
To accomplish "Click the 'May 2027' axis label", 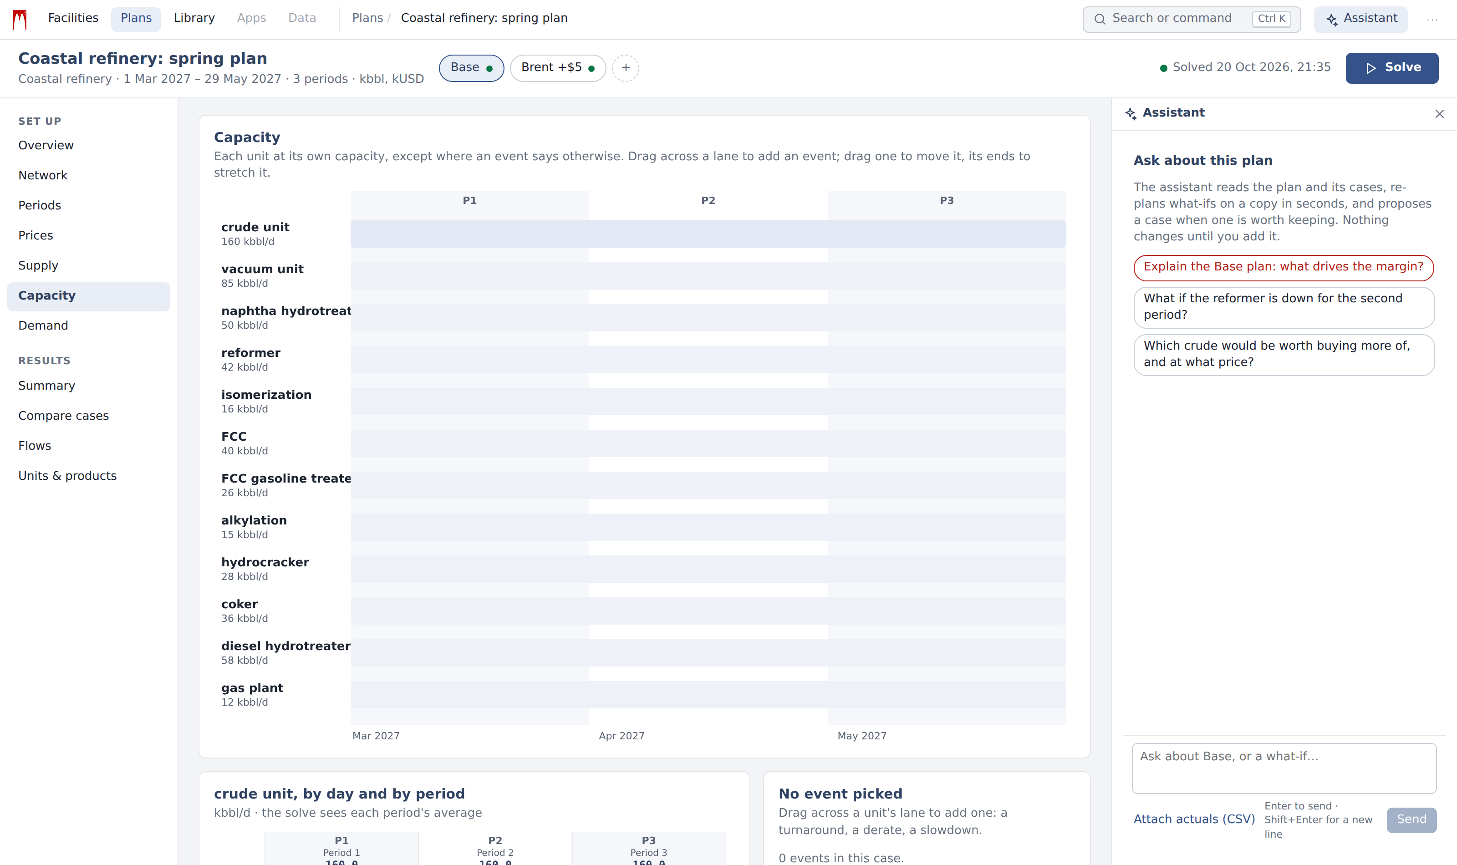I will [x=861, y=736].
